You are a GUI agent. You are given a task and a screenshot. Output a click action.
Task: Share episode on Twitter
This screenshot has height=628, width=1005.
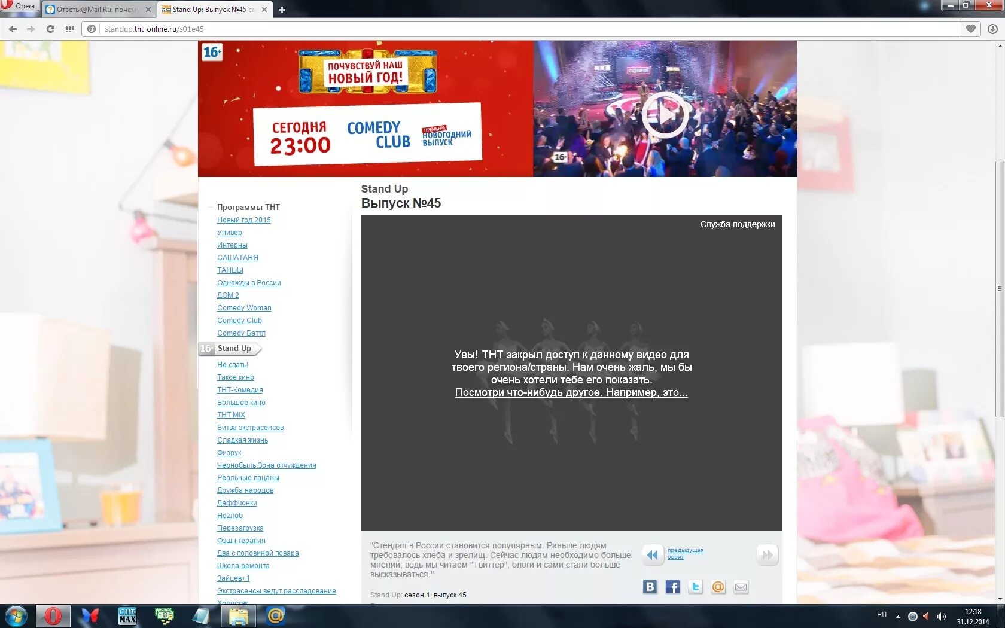click(695, 587)
